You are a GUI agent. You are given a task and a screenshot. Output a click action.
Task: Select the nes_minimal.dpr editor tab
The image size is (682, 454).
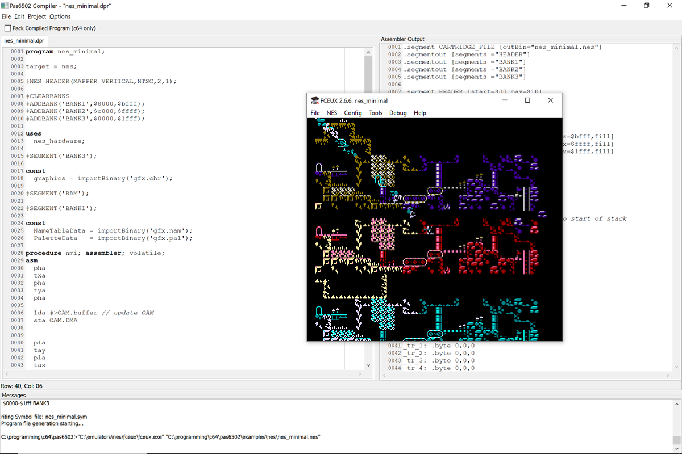coord(24,40)
